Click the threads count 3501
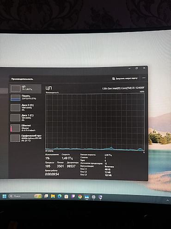This screenshot has width=171, height=229. 61,166
